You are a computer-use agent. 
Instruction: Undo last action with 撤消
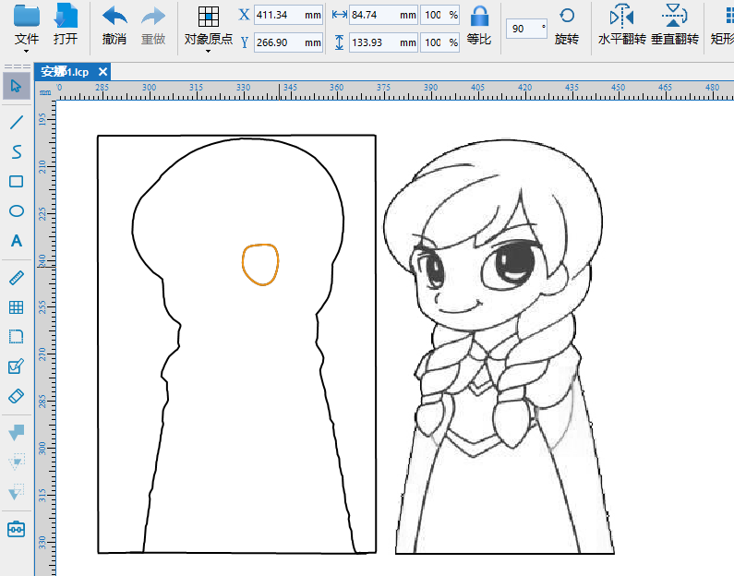coord(114,17)
